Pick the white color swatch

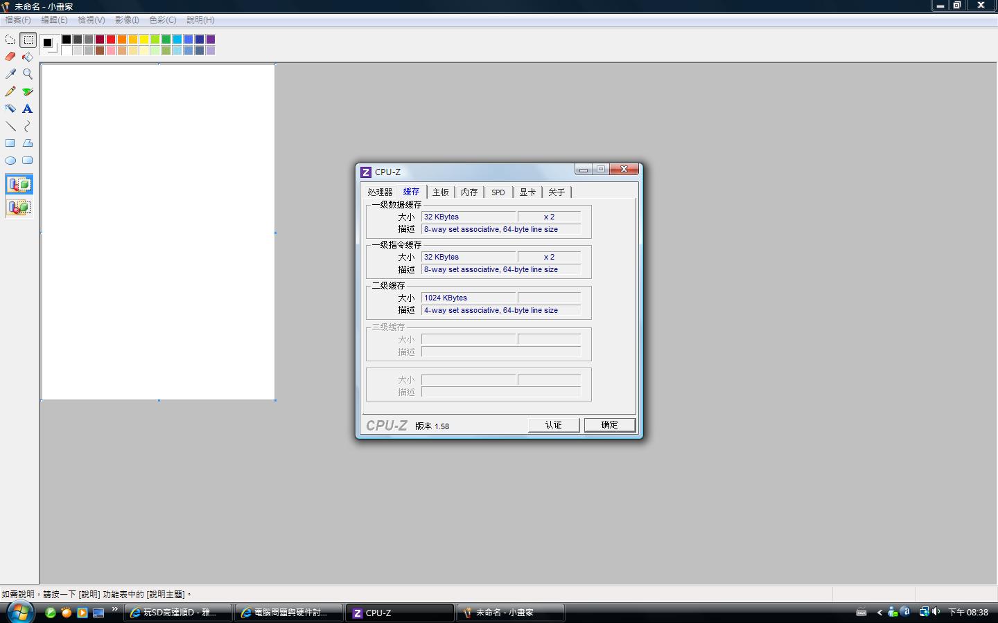click(x=67, y=51)
